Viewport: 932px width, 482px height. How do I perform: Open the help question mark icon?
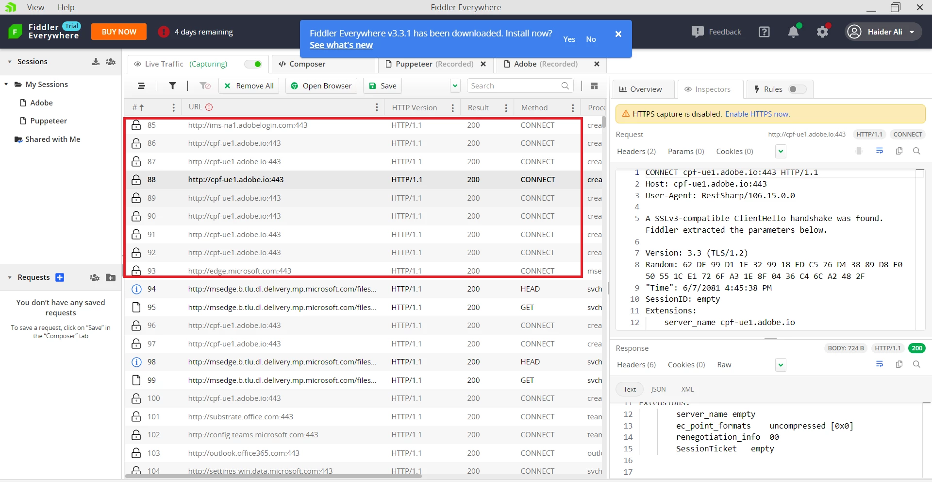764,32
